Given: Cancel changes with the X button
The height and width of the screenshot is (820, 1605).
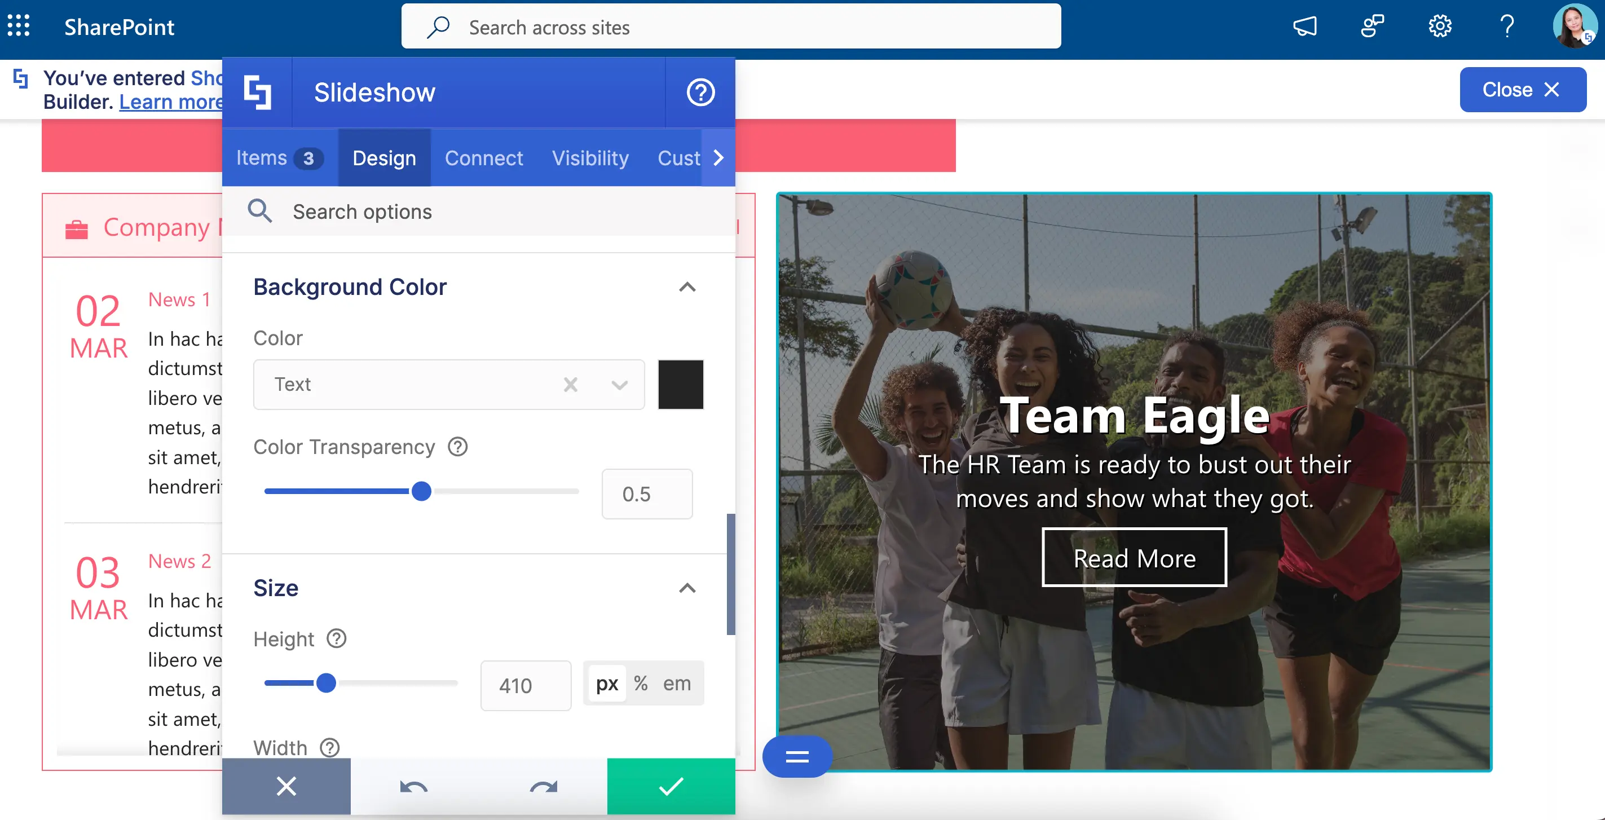Looking at the screenshot, I should click(x=286, y=786).
